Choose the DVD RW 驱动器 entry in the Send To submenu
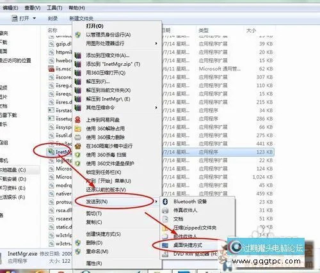 [195, 254]
